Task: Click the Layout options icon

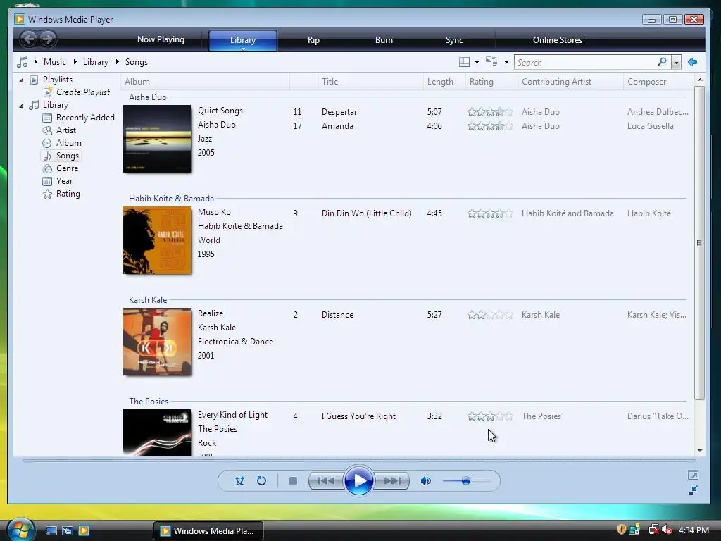Action: [x=465, y=62]
